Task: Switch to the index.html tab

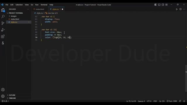Action: [40, 9]
